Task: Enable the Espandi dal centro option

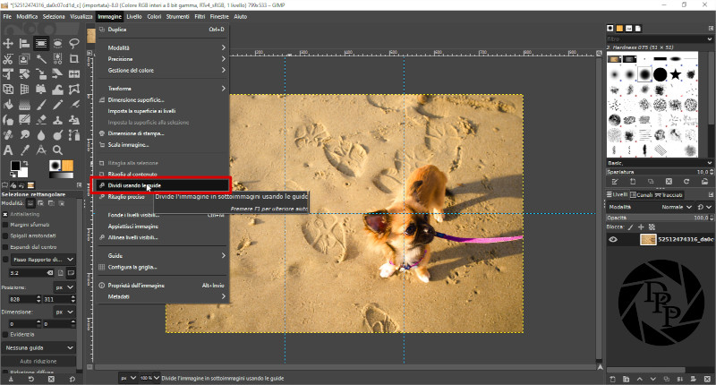Action: pos(4,246)
